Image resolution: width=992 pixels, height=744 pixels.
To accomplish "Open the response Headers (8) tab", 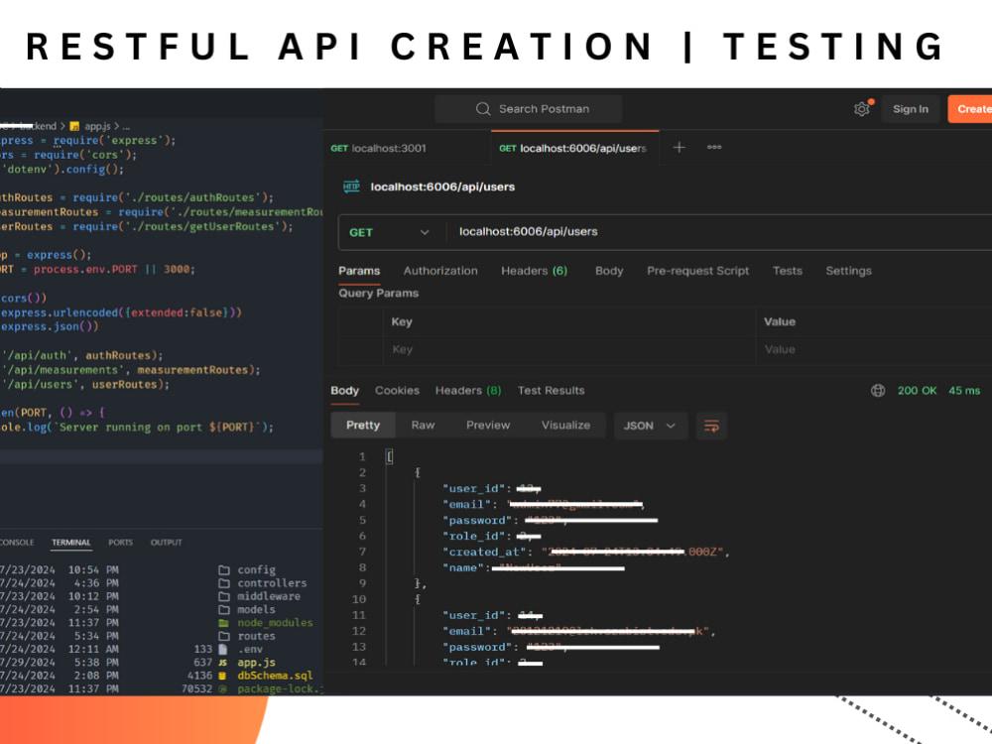I will click(x=468, y=390).
